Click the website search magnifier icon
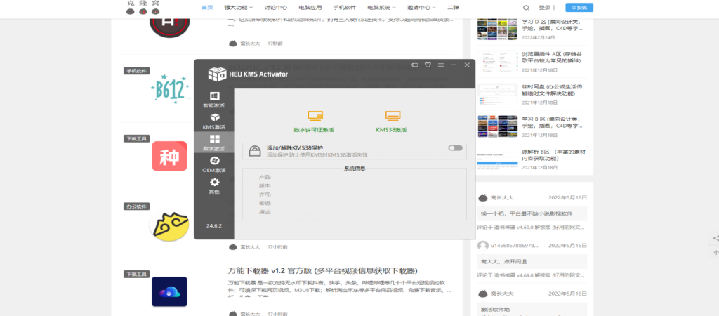719x316 pixels. 526,7
